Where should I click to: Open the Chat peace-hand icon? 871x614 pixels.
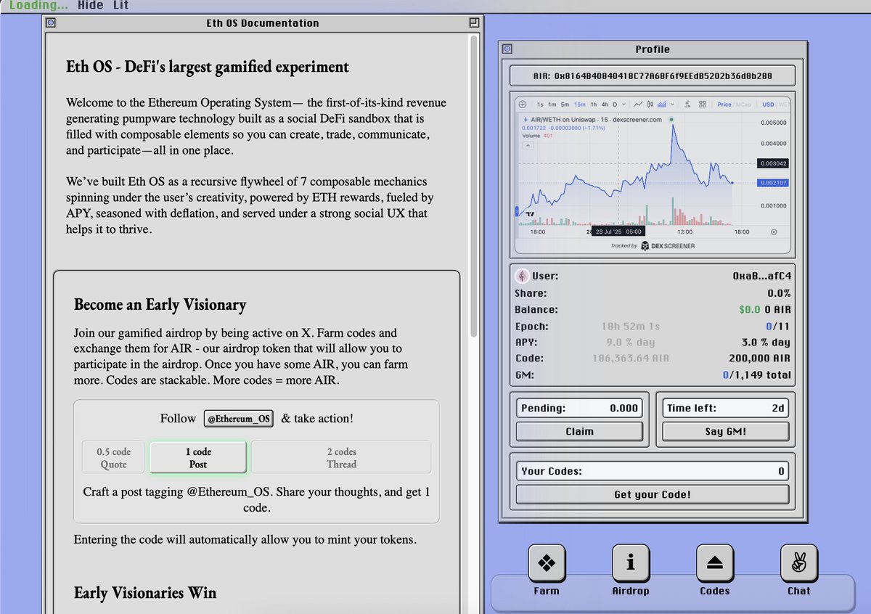[798, 562]
